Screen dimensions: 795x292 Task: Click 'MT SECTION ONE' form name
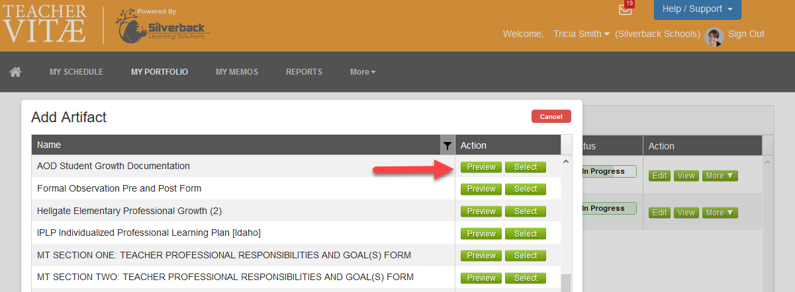click(224, 255)
